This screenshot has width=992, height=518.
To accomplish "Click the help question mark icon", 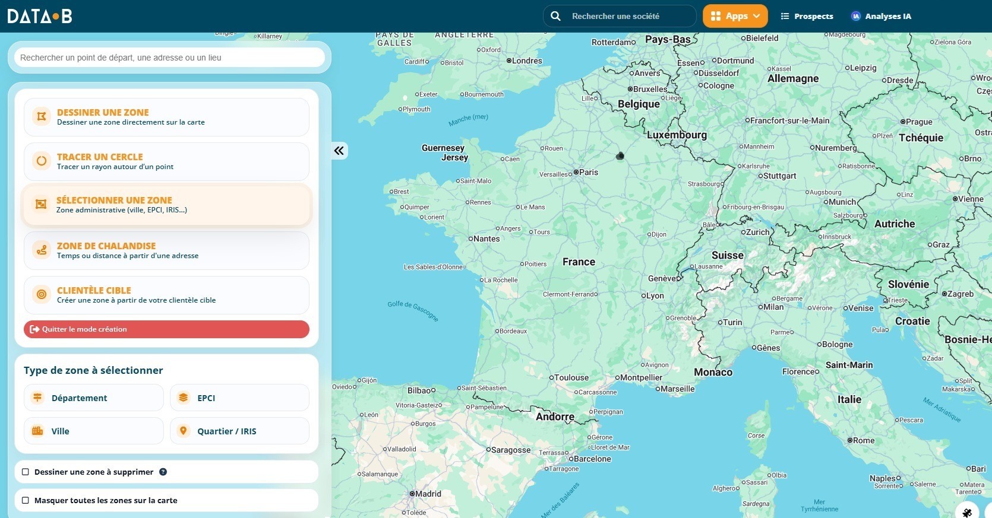I will point(163,472).
